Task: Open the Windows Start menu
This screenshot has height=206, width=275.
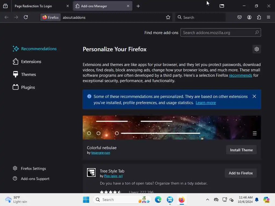Action: (86, 200)
